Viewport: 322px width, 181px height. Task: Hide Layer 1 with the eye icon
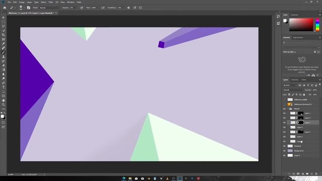(284, 113)
